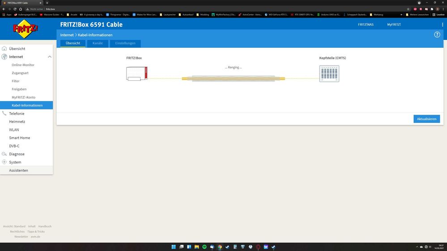Click the Telefonie phone icon
447x251 pixels.
(x=4, y=113)
